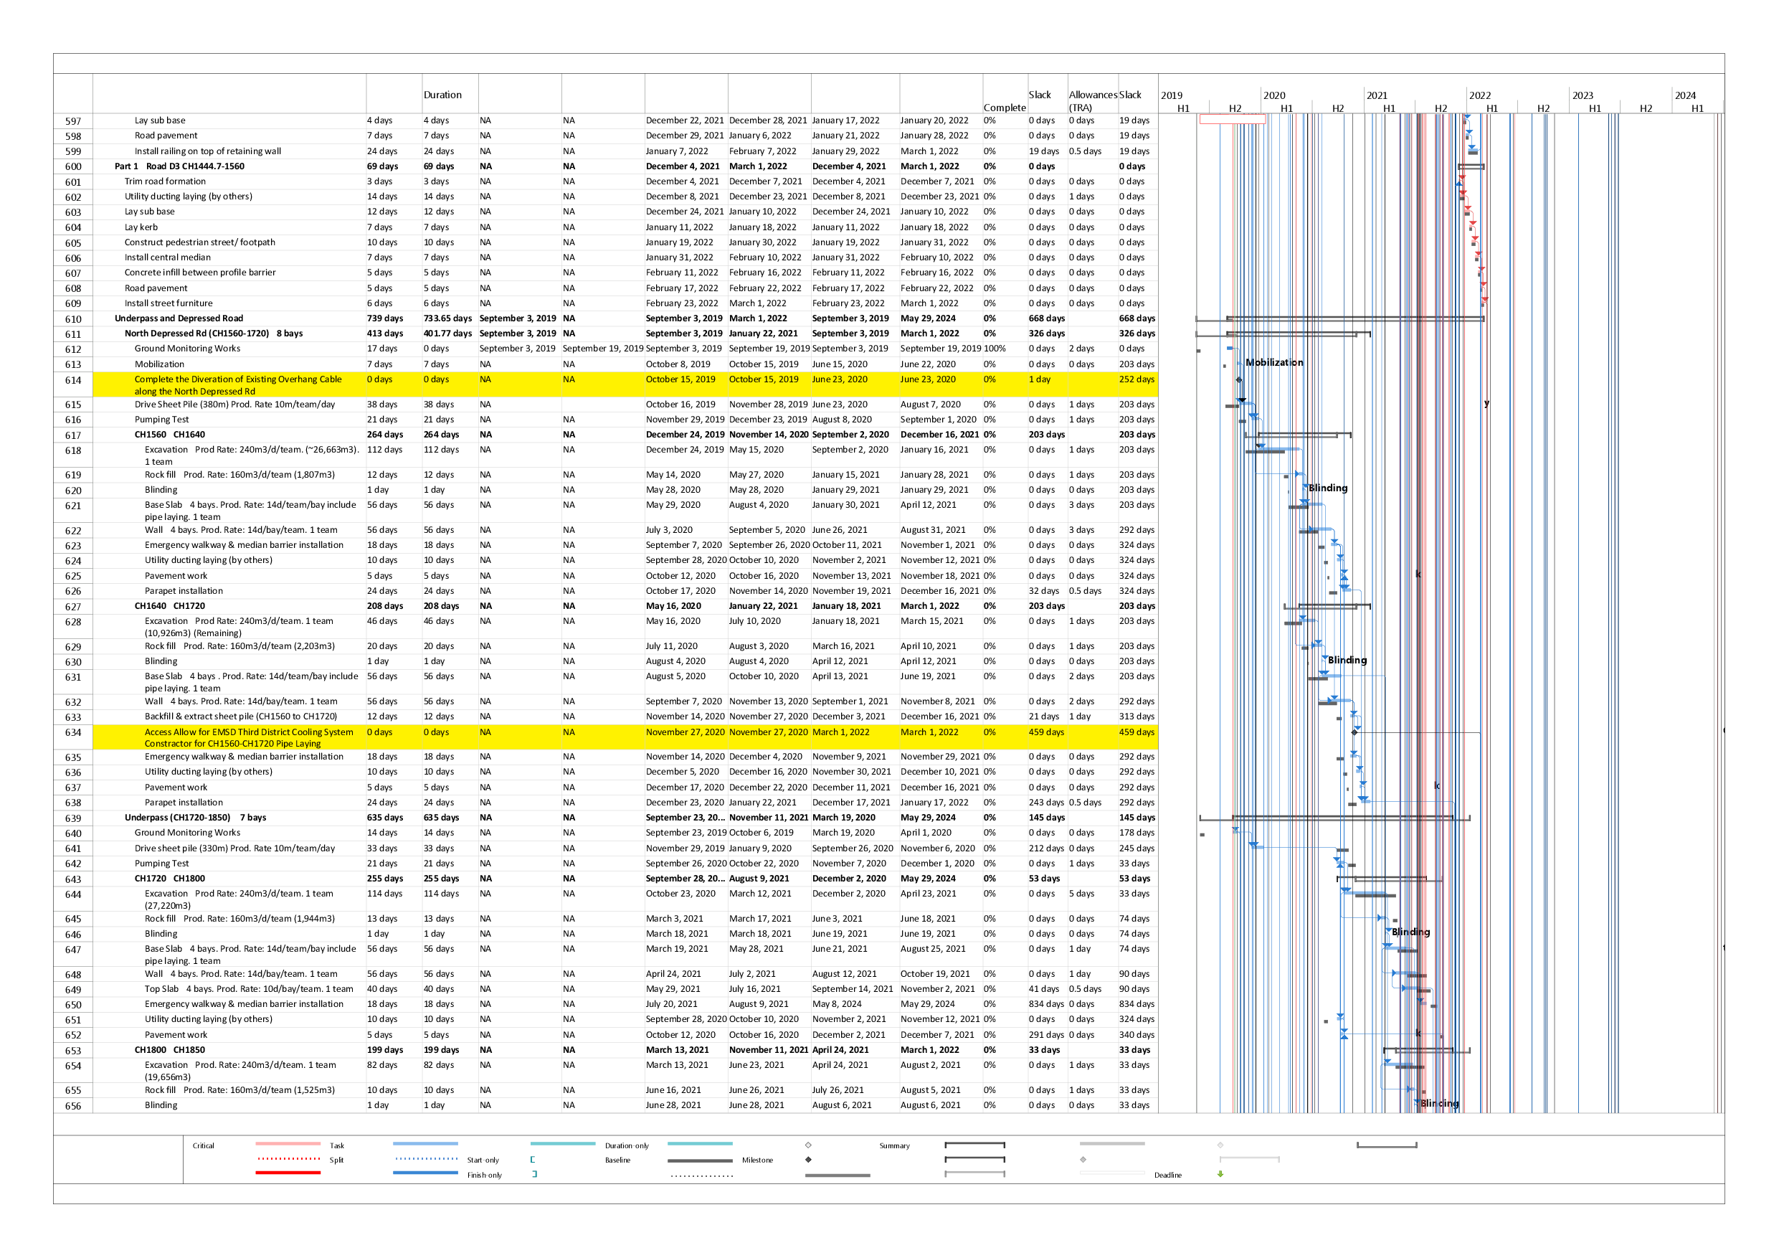Viewport: 1779px width, 1258px height.
Task: Click black Milestone diamond icon in legend
Action: (x=808, y=1160)
